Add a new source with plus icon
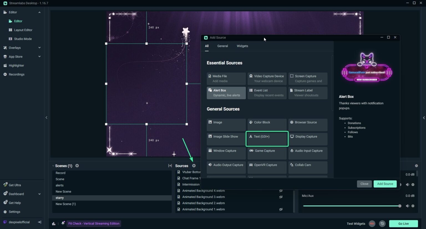Screen dimensions: 426x229 click(194, 166)
